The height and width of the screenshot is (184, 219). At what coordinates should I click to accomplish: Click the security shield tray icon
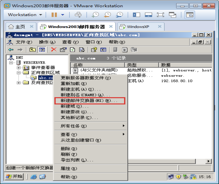click(x=178, y=177)
